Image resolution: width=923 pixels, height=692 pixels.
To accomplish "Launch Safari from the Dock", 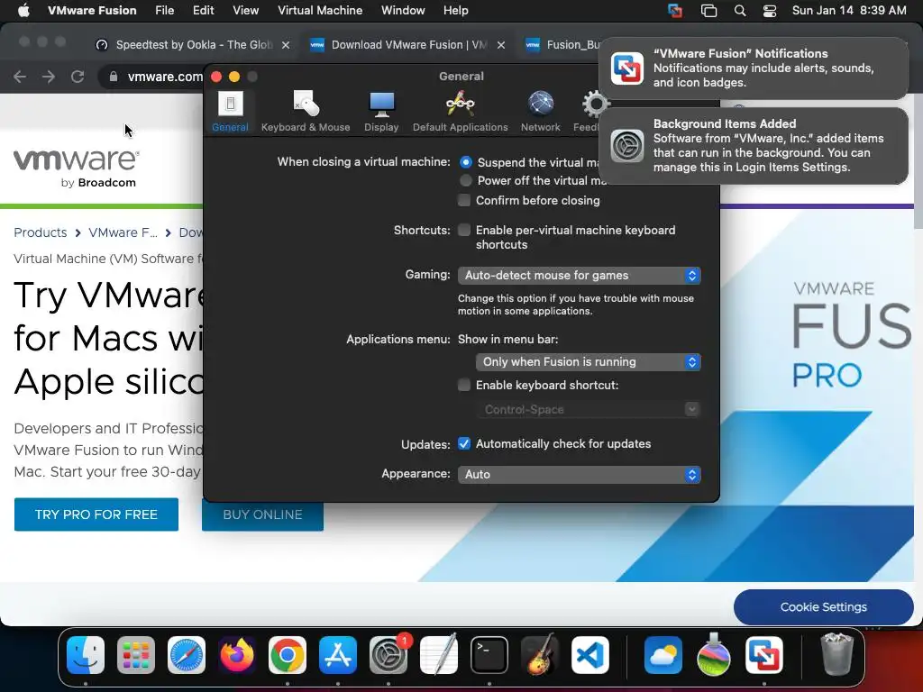I will pyautogui.click(x=187, y=655).
